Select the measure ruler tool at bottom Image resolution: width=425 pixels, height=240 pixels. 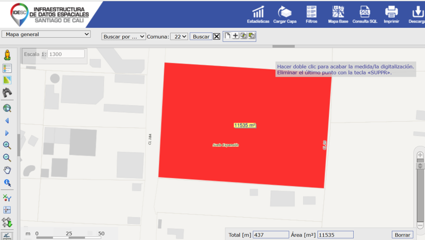pyautogui.click(x=7, y=236)
